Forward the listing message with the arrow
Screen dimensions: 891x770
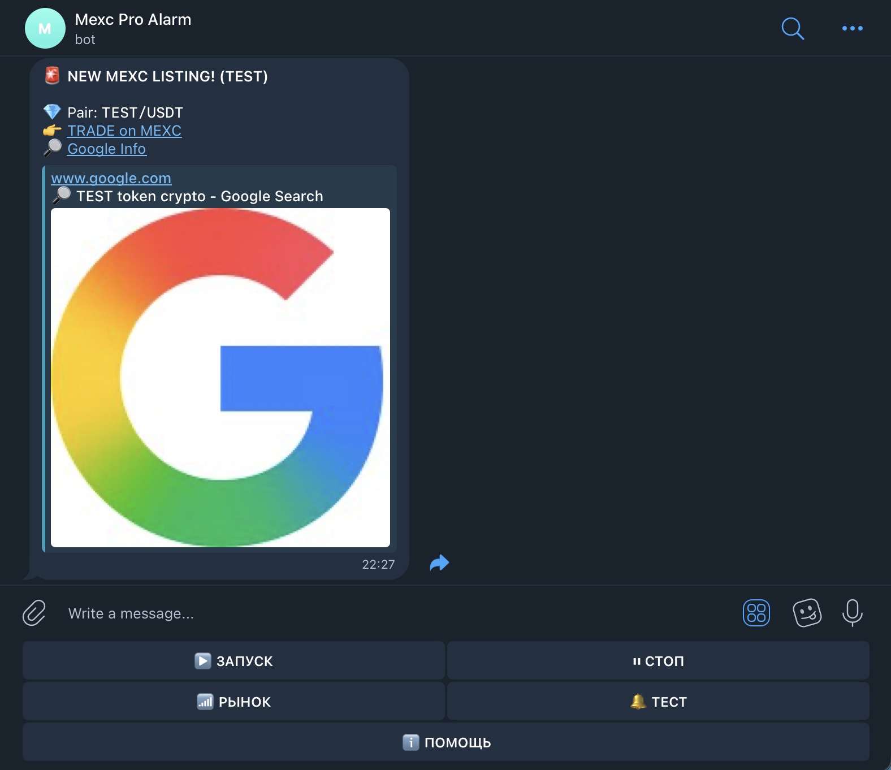click(x=439, y=563)
